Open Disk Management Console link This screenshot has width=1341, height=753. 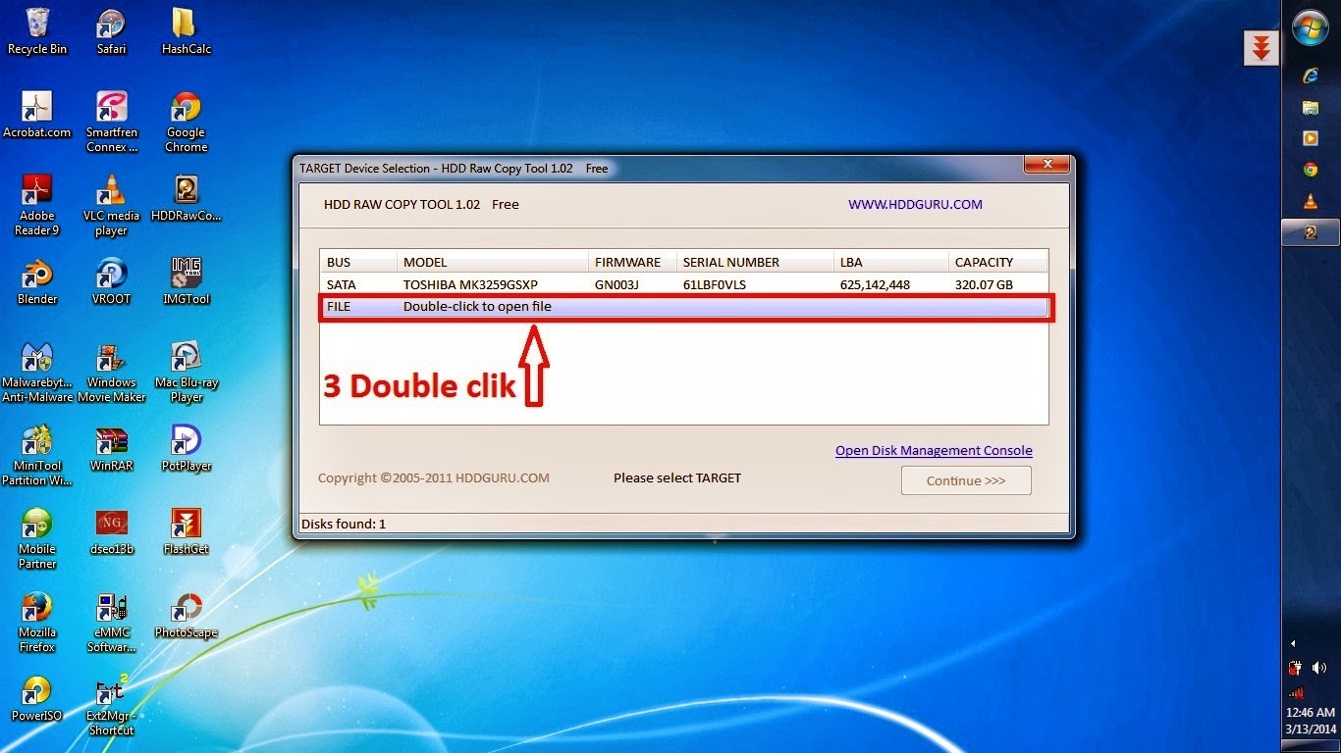[x=934, y=450]
